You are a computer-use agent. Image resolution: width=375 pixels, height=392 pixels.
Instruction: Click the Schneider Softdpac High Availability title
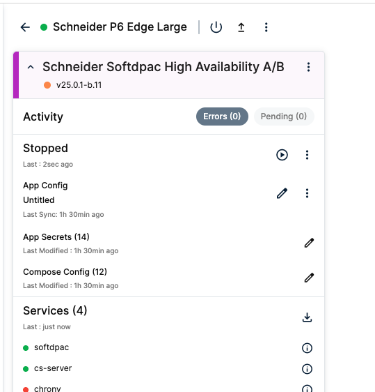[163, 67]
